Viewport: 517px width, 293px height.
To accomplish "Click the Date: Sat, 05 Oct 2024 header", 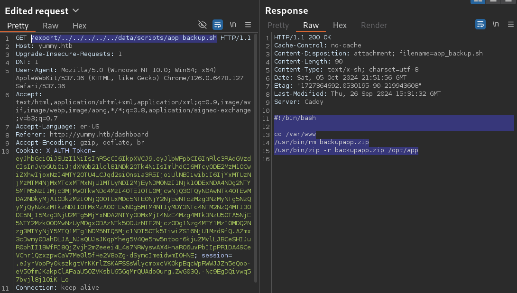I will tap(340, 78).
